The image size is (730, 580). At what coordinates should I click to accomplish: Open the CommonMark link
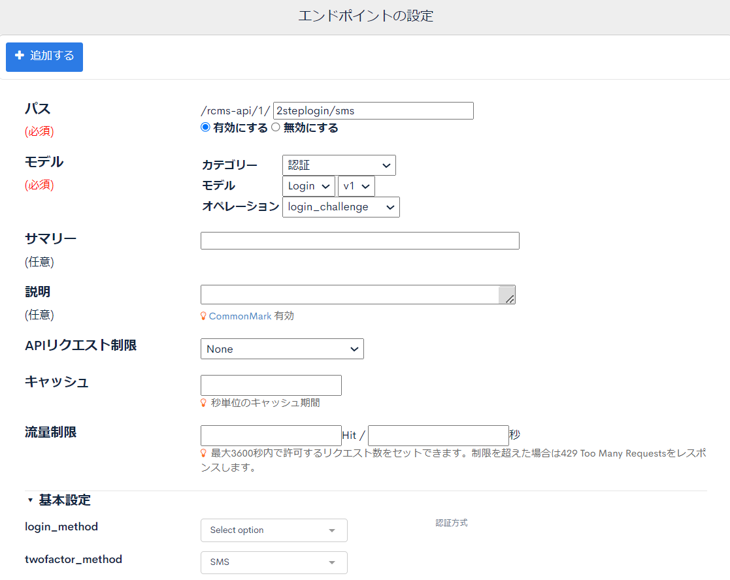240,316
